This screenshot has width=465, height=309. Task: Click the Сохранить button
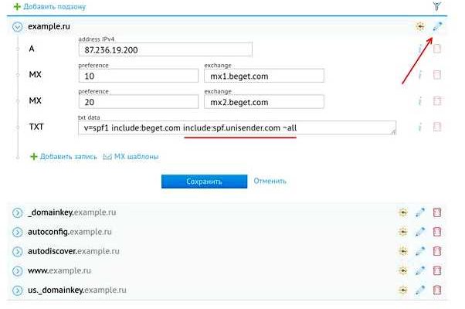[x=204, y=182]
